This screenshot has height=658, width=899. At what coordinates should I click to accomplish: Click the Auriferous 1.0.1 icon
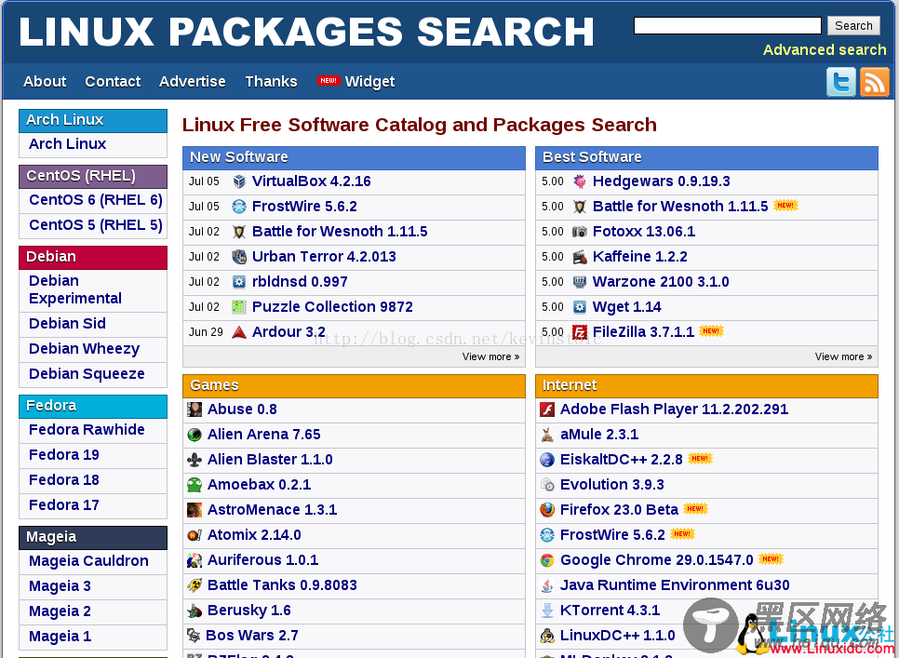point(195,560)
